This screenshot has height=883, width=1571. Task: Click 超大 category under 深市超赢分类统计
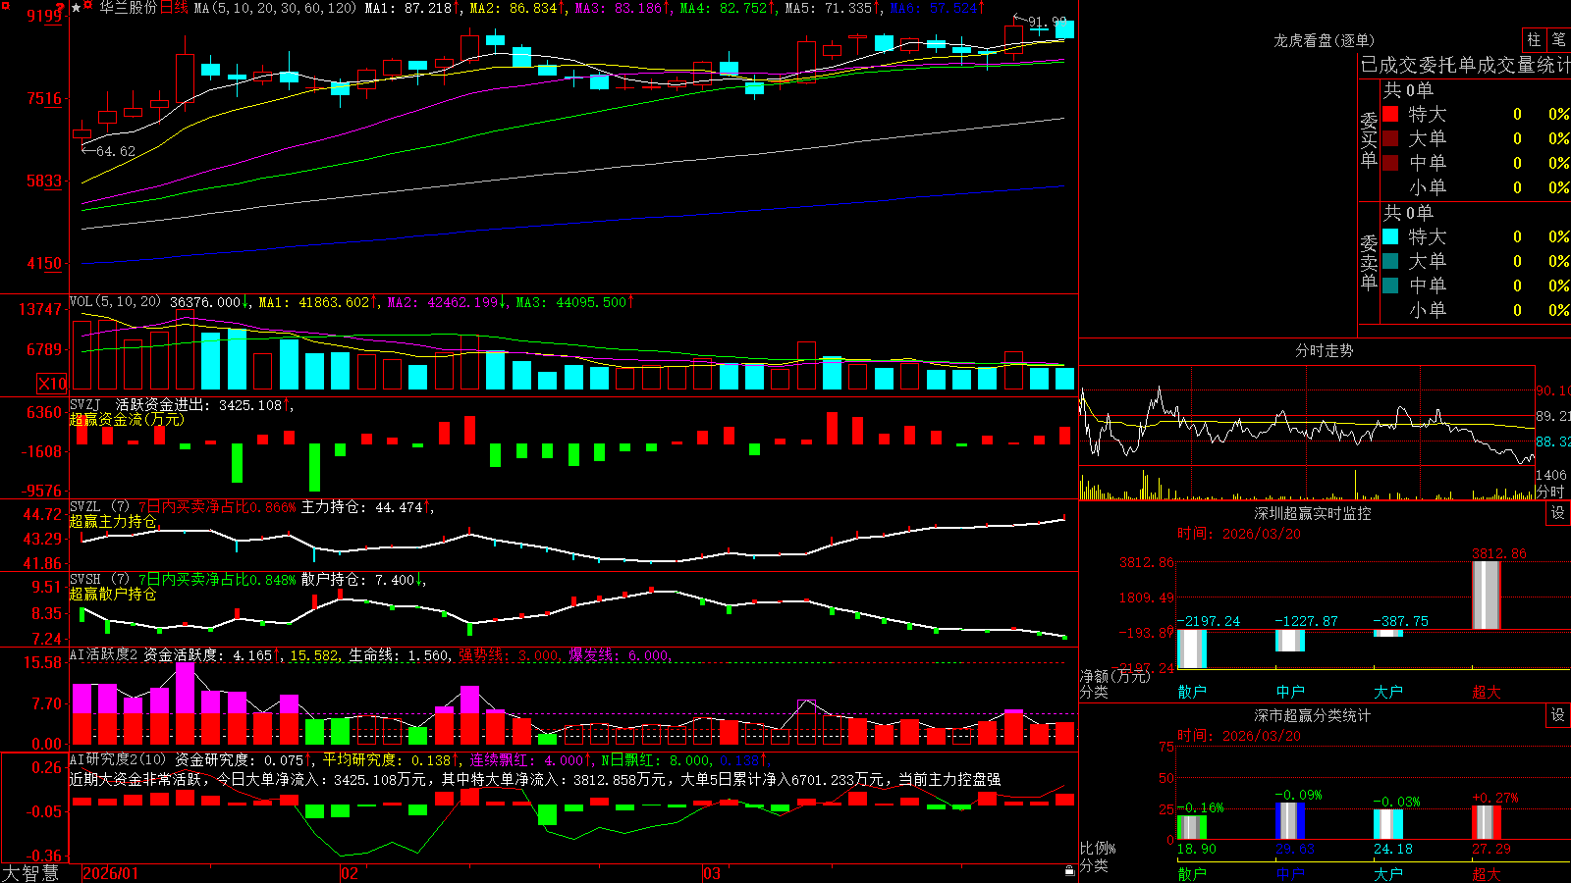1487,873
